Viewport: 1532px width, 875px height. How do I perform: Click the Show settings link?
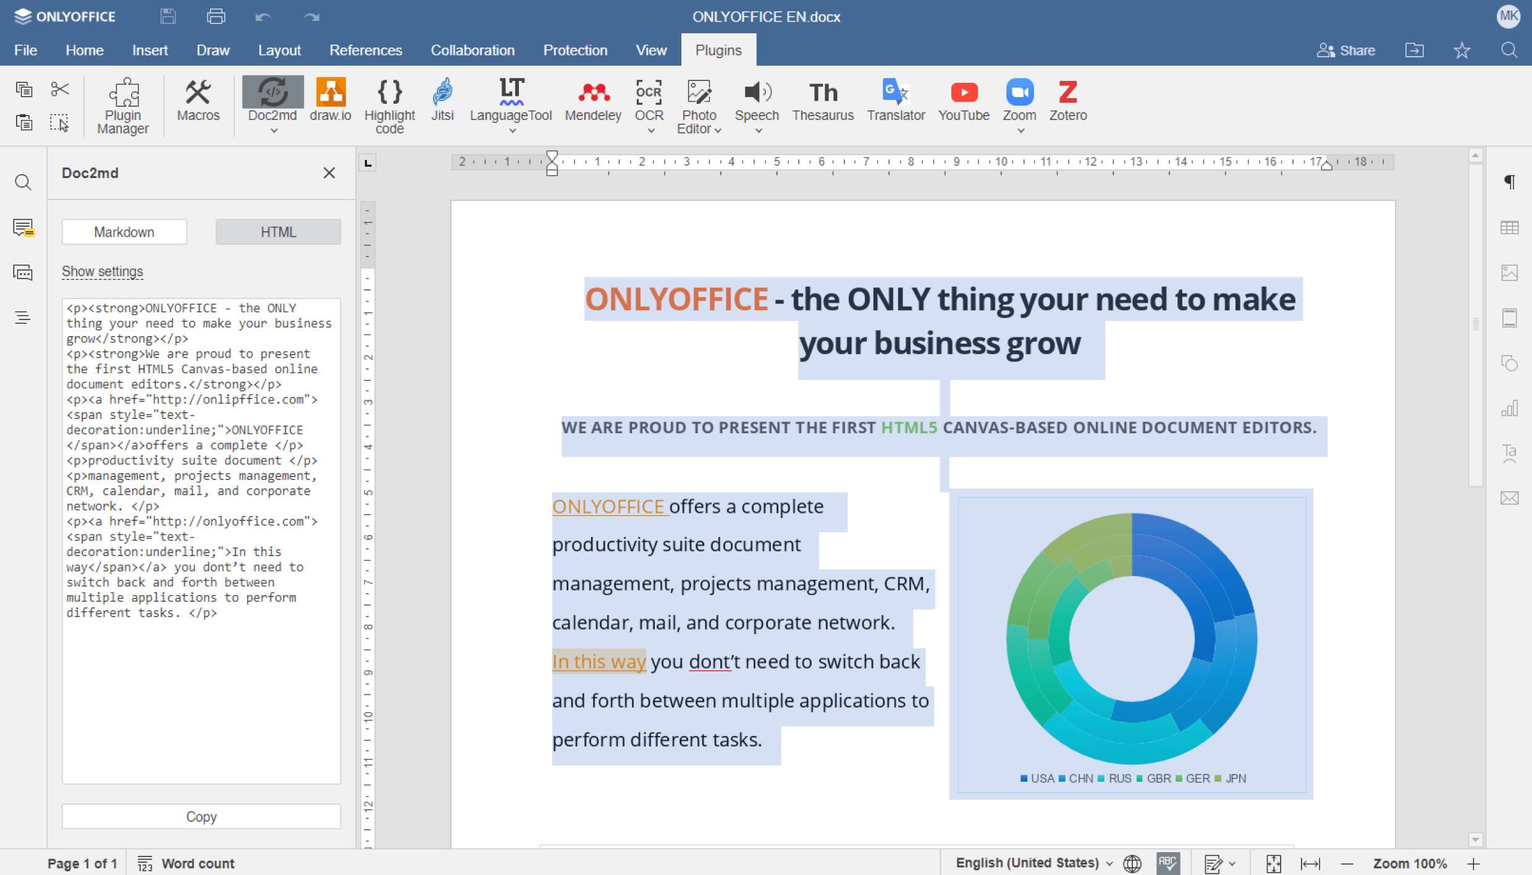(102, 271)
